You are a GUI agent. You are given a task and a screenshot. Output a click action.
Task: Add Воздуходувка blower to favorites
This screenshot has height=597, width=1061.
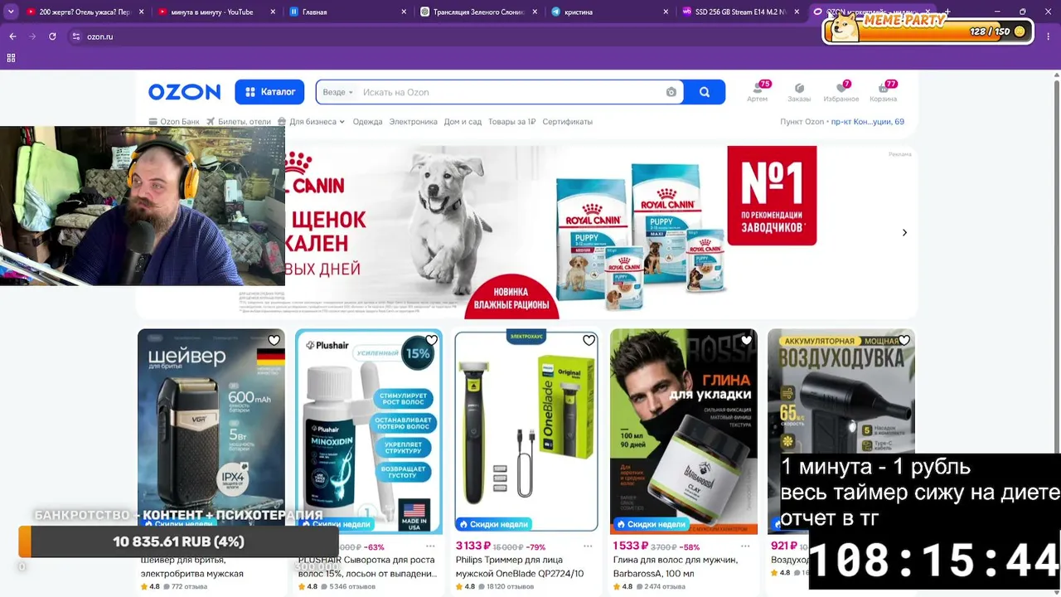[x=904, y=340]
